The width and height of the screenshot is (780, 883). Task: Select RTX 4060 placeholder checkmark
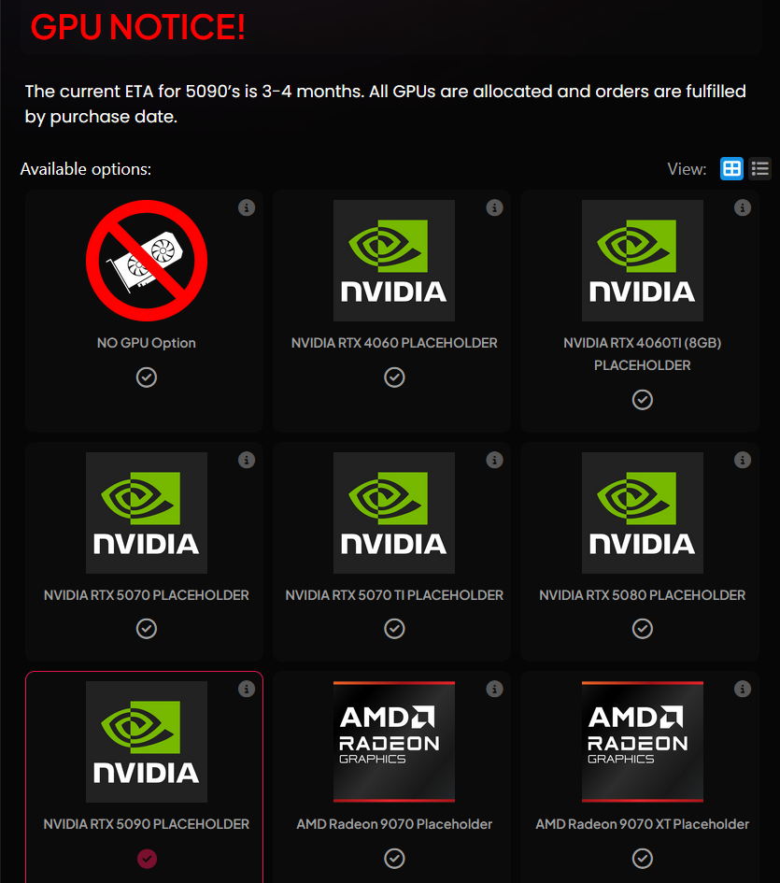coord(394,377)
